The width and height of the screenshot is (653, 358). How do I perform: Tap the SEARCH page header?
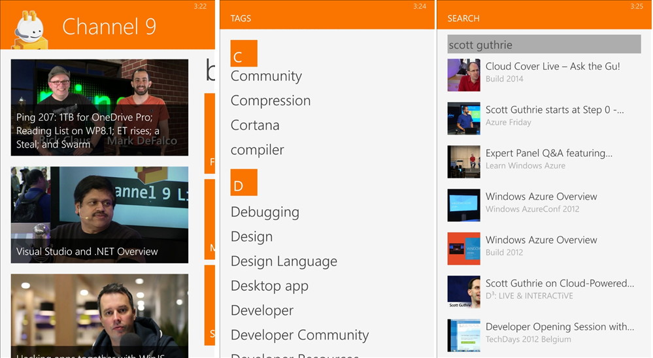(463, 18)
